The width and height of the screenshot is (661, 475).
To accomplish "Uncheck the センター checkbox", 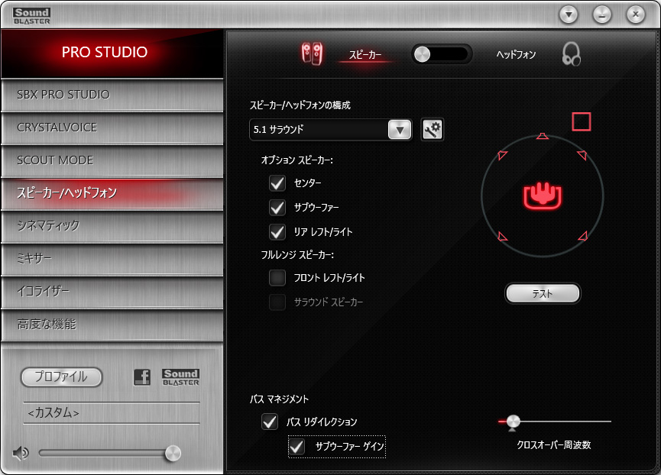I will click(x=277, y=183).
